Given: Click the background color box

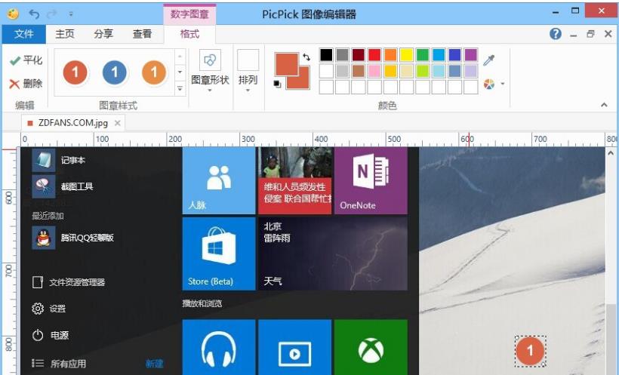Looking at the screenshot, I should tap(303, 82).
